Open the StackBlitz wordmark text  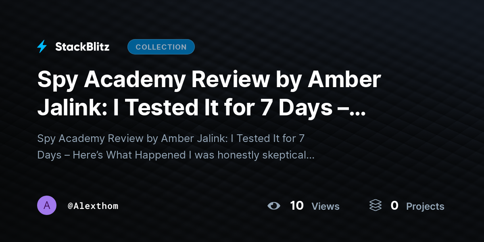coord(82,47)
